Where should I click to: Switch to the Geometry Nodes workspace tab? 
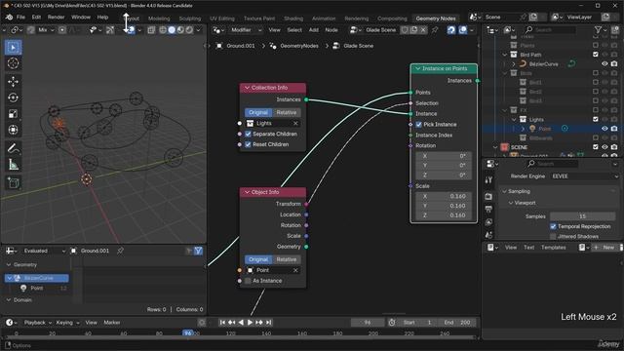tap(436, 19)
